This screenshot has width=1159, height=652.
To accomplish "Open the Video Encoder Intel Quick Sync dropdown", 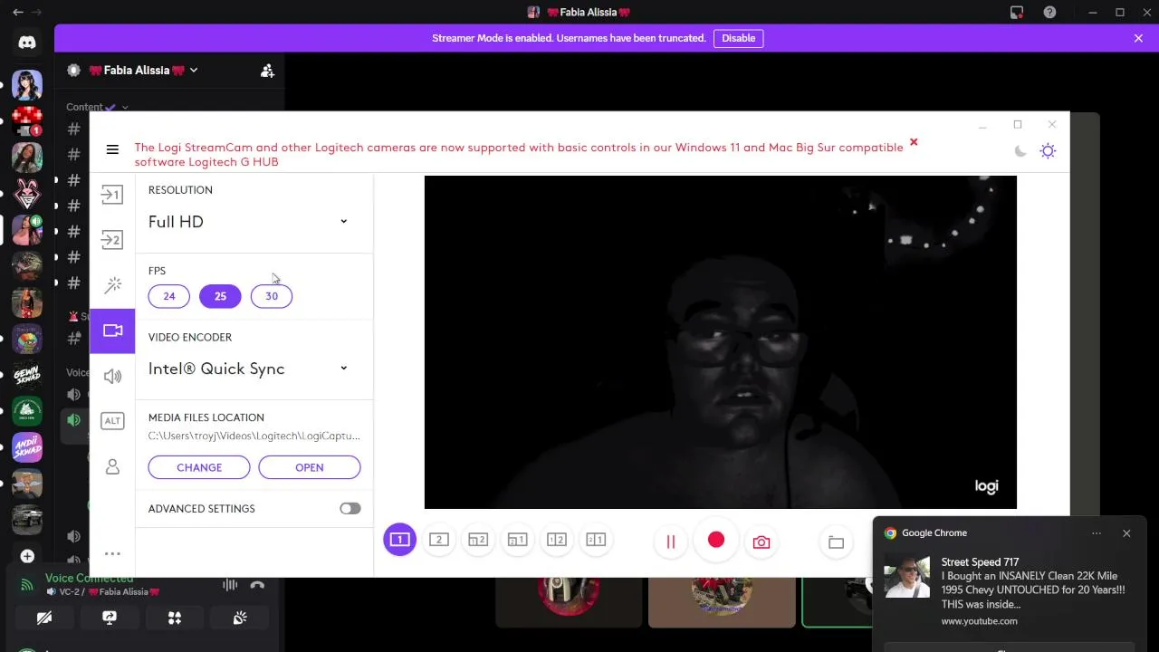I will (249, 369).
